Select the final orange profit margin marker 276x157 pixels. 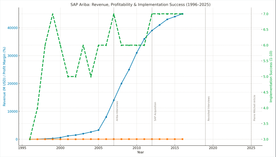pos(182,139)
